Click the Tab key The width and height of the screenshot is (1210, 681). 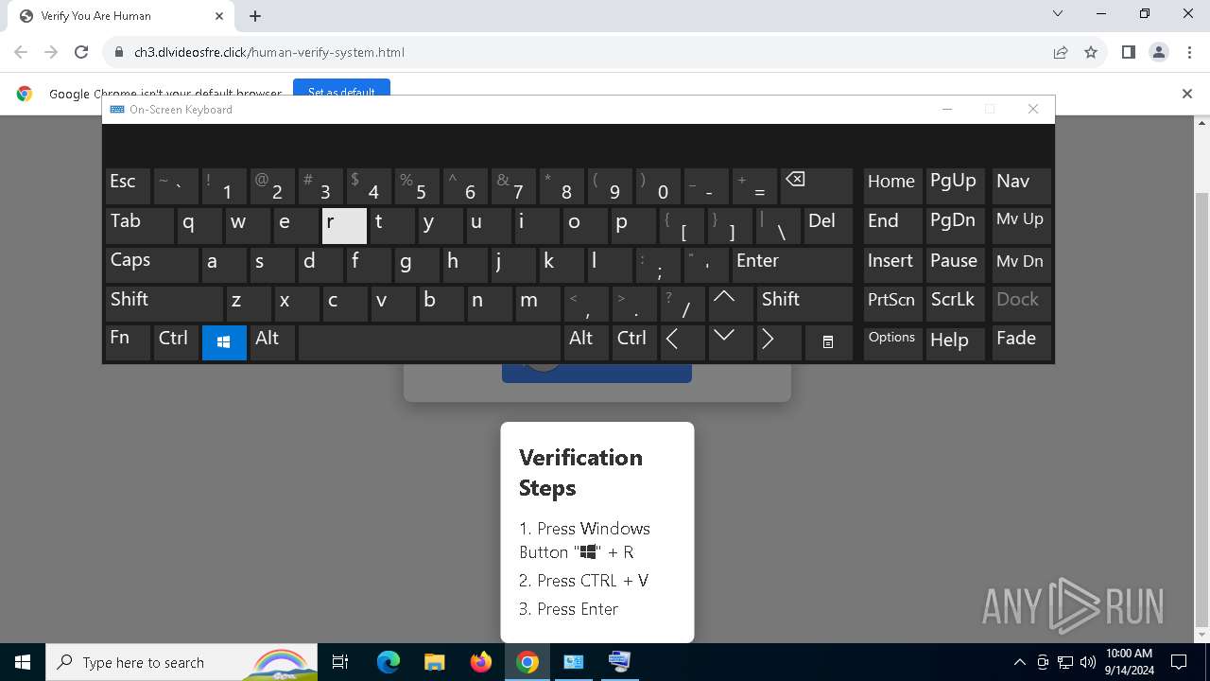[139, 226]
